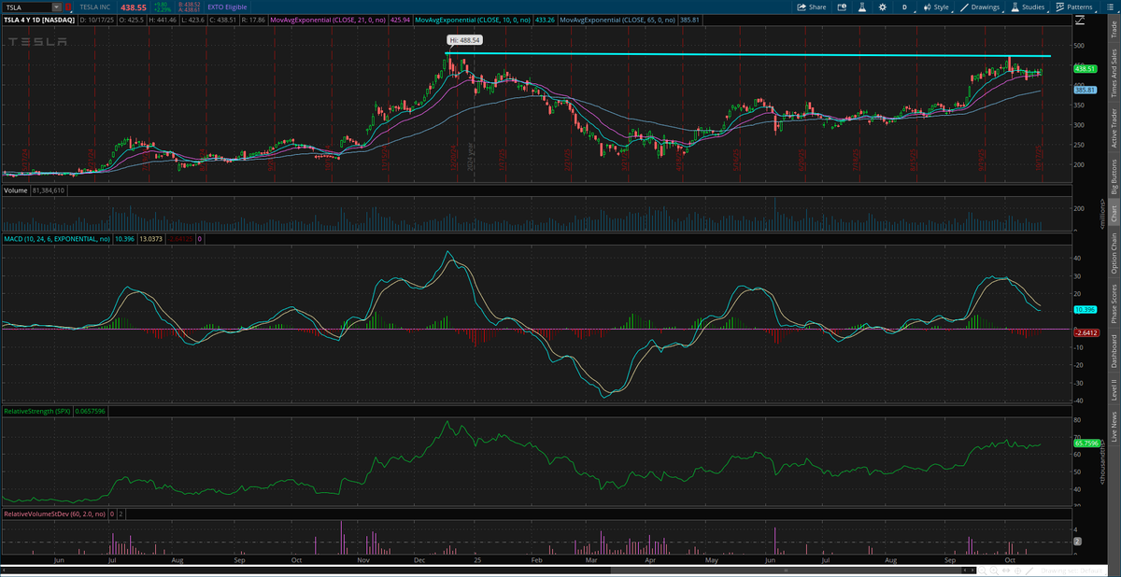Open the chart mode monitor icon
This screenshot has width=1121, height=577.
click(840, 7)
